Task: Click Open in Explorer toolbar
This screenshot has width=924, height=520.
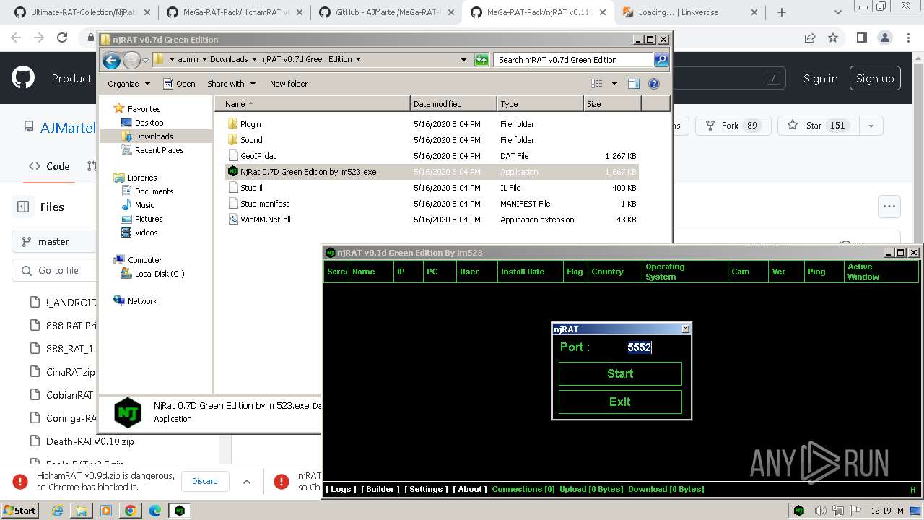Action: (179, 84)
